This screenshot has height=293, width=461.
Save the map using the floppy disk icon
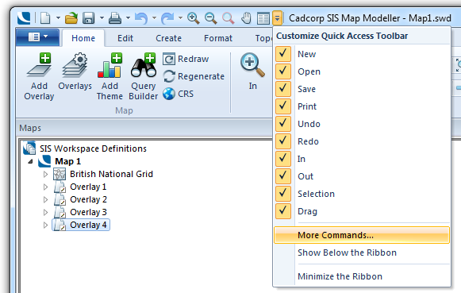[89, 18]
